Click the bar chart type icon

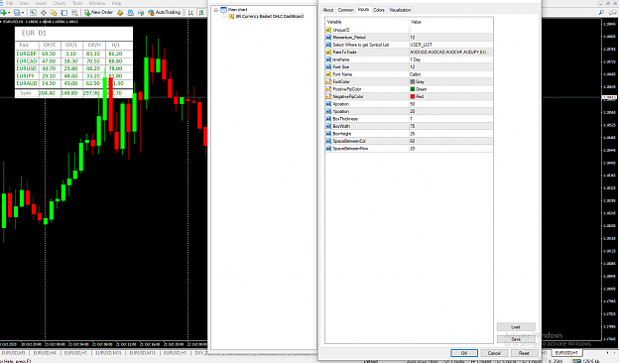click(191, 13)
